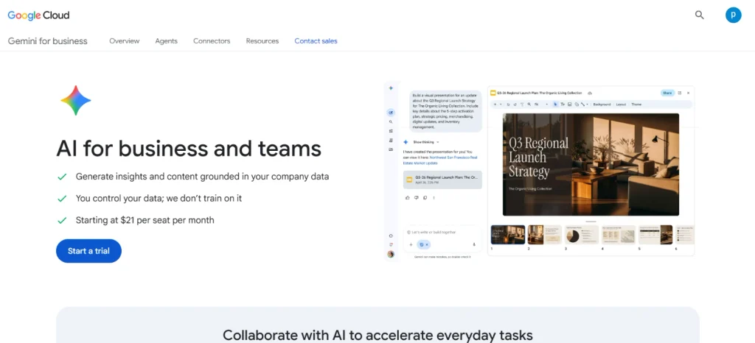Close the slides panel with the X icon
Viewport: 755px width, 343px height.
[688, 93]
